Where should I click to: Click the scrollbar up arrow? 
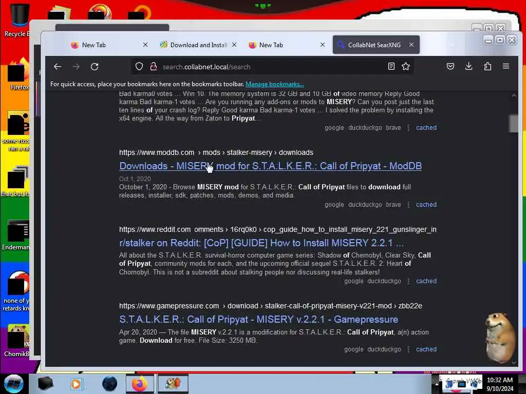click(514, 95)
